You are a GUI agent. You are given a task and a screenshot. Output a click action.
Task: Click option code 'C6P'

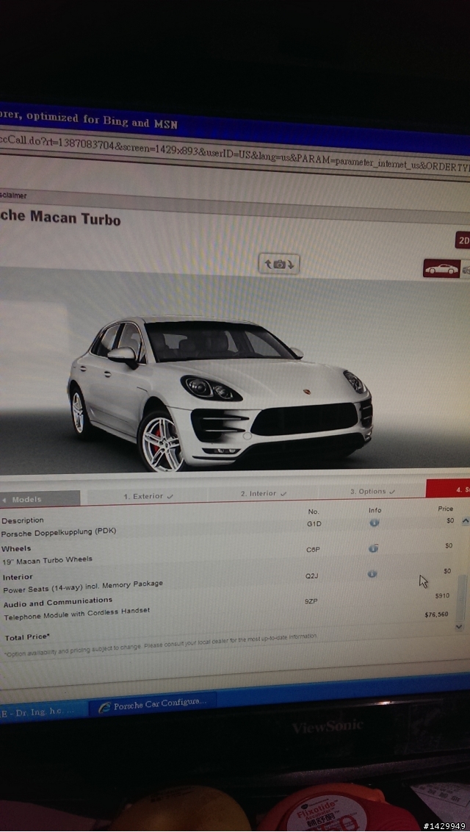313,550
